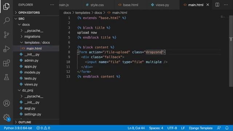
Task: Click the feedback icon in status bar
Action: (219, 128)
